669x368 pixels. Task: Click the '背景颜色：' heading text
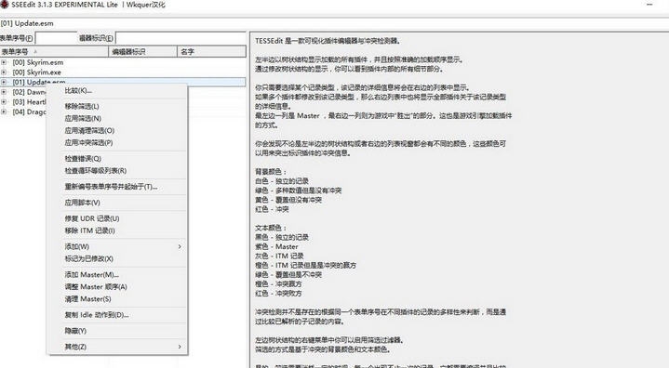[271, 172]
